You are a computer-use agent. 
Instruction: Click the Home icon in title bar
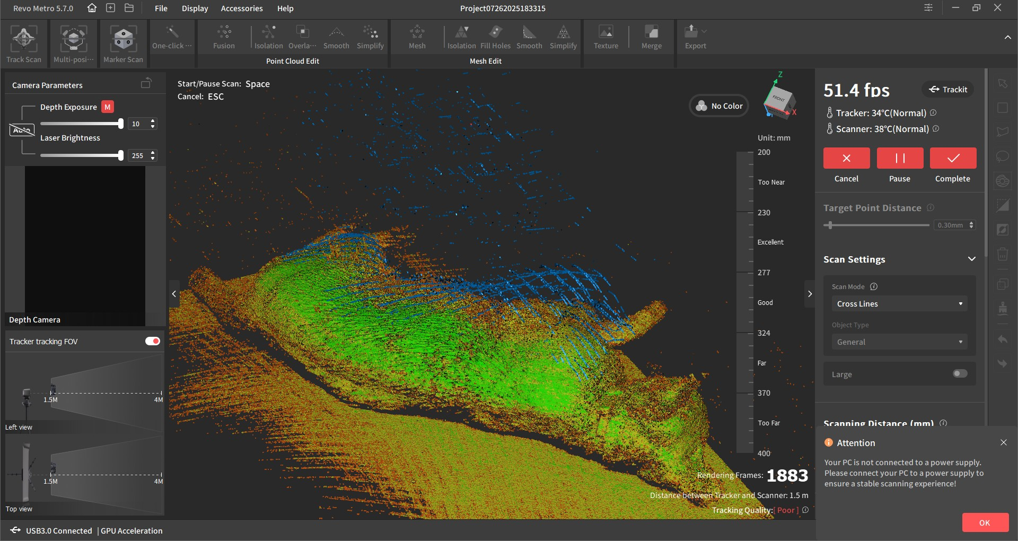[92, 8]
